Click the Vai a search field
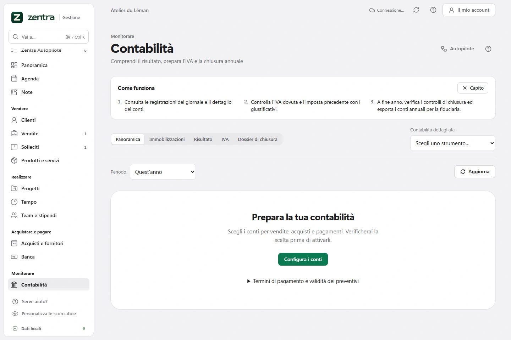Viewport: 511px width, 340px height. click(x=49, y=37)
